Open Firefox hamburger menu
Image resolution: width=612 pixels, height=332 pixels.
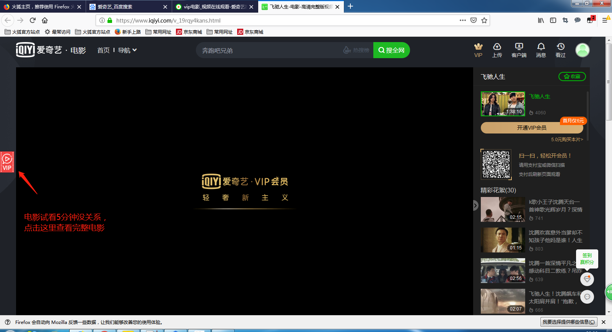[x=605, y=20]
